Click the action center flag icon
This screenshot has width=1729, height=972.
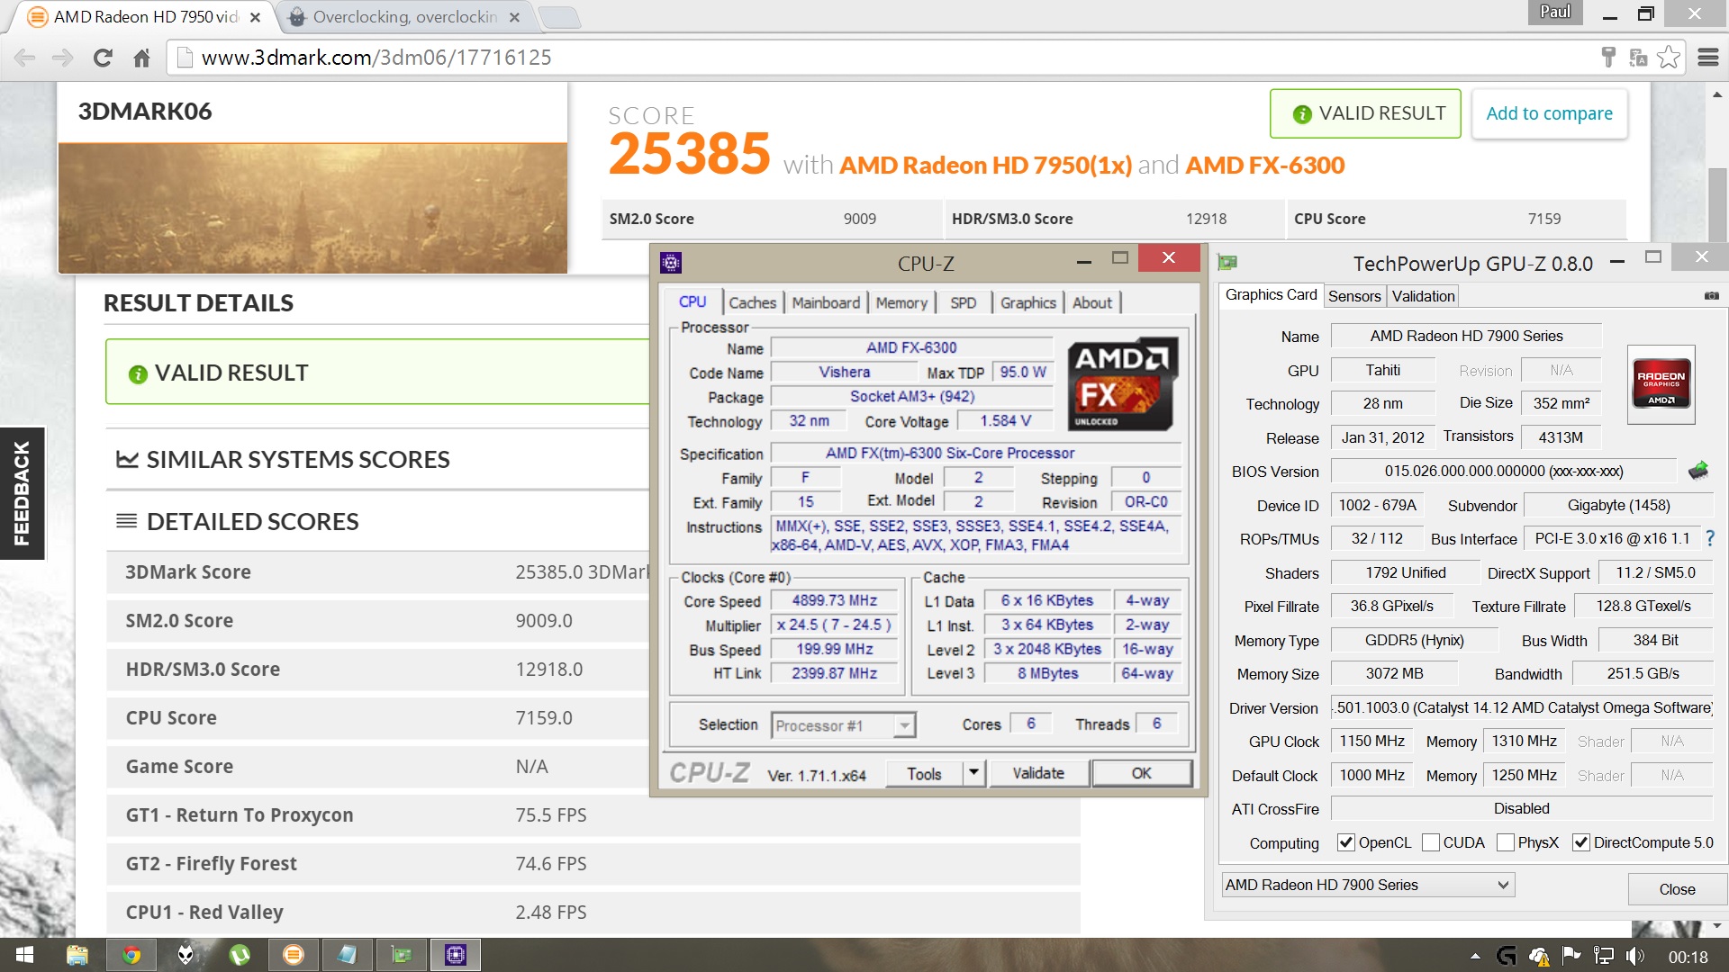pyautogui.click(x=1571, y=956)
